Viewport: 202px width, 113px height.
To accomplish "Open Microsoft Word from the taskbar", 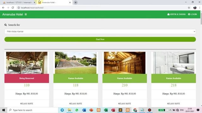I will point(84,110).
